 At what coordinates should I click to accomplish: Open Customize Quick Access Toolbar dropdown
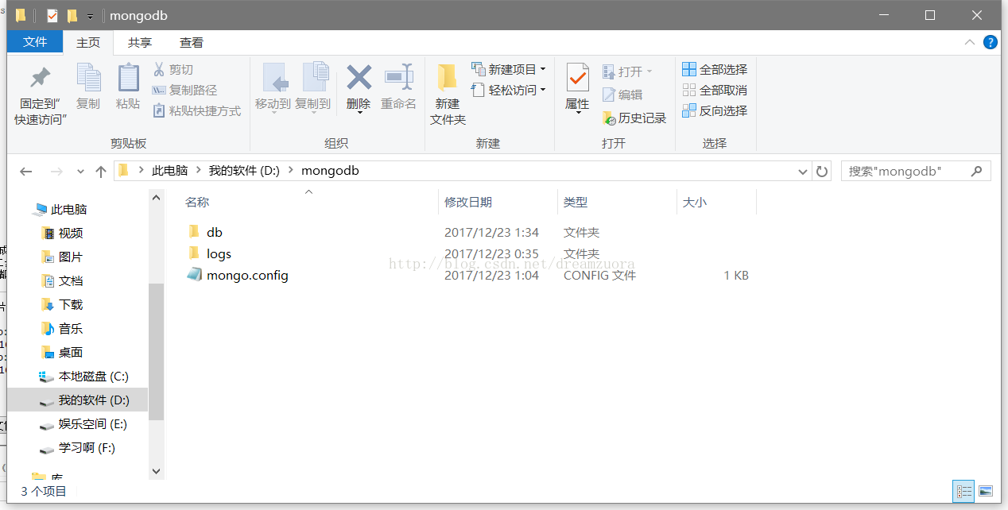(90, 17)
